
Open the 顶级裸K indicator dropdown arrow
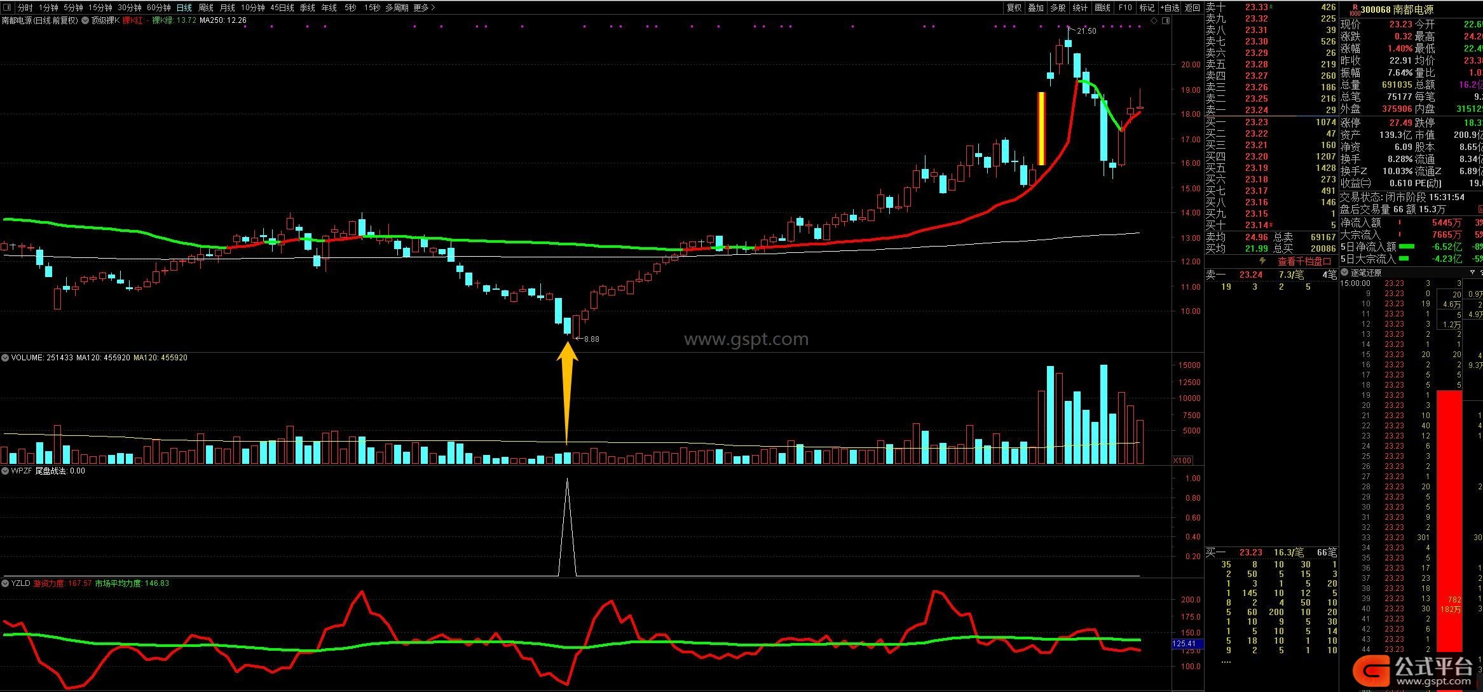coord(86,20)
